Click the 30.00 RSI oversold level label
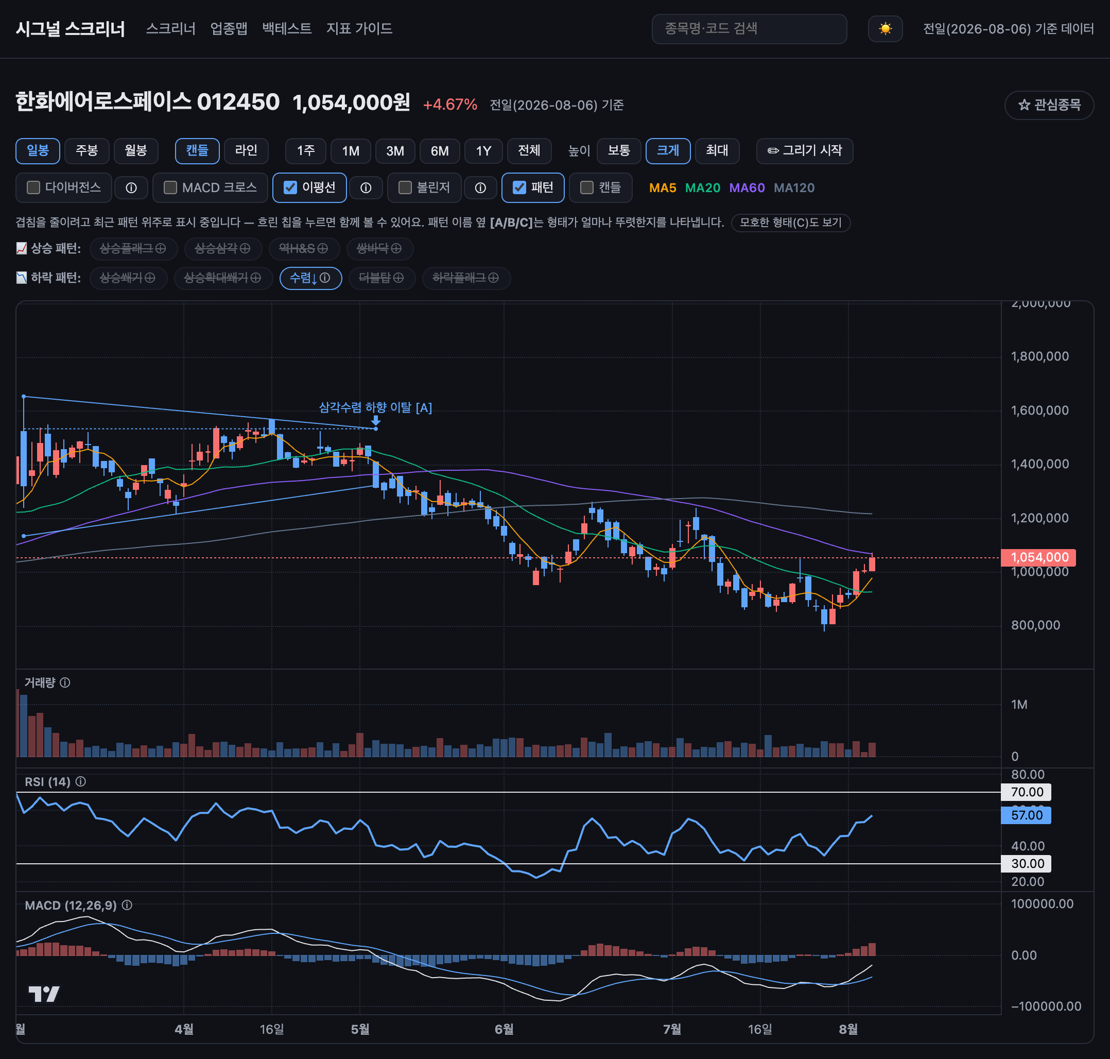 [x=1026, y=864]
